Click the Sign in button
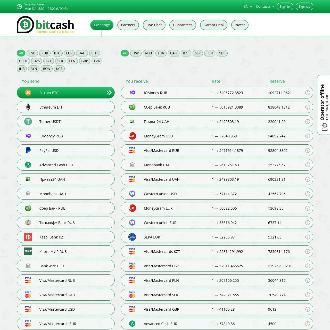 point(285,6)
